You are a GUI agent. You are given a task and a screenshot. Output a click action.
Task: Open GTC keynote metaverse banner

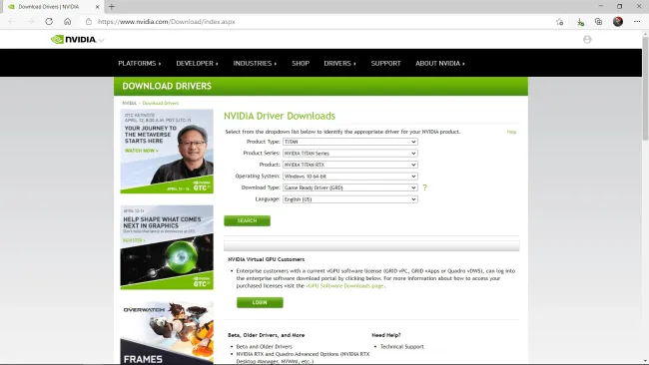pyautogui.click(x=167, y=152)
